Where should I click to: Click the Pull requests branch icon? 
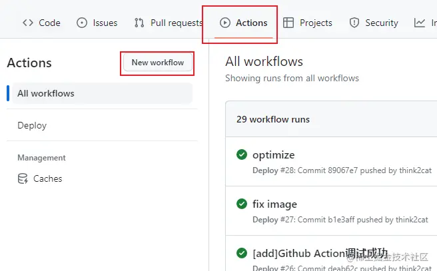pos(139,23)
